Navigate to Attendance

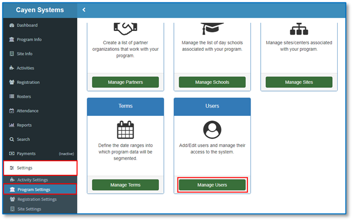40,111
